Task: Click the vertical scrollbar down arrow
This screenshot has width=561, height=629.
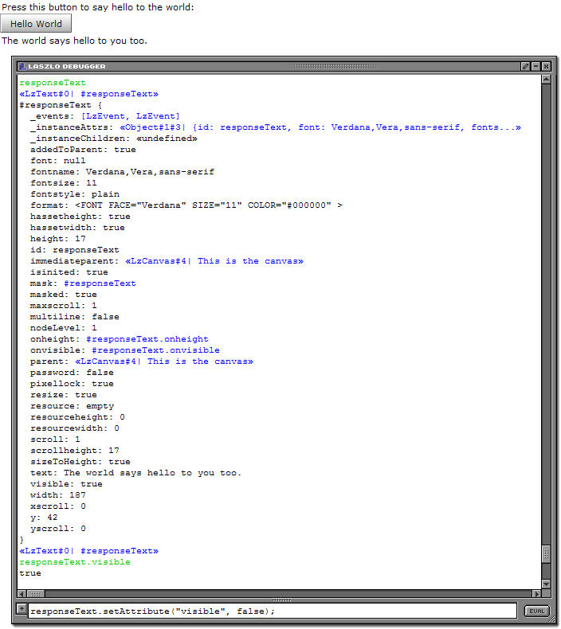Action: (546, 584)
